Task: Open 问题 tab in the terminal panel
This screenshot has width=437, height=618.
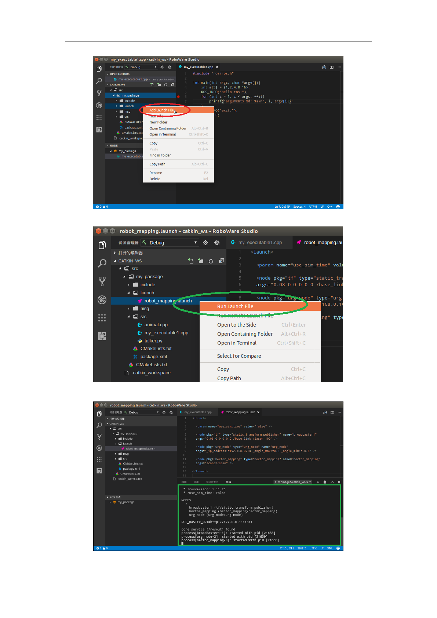Action: point(184,482)
